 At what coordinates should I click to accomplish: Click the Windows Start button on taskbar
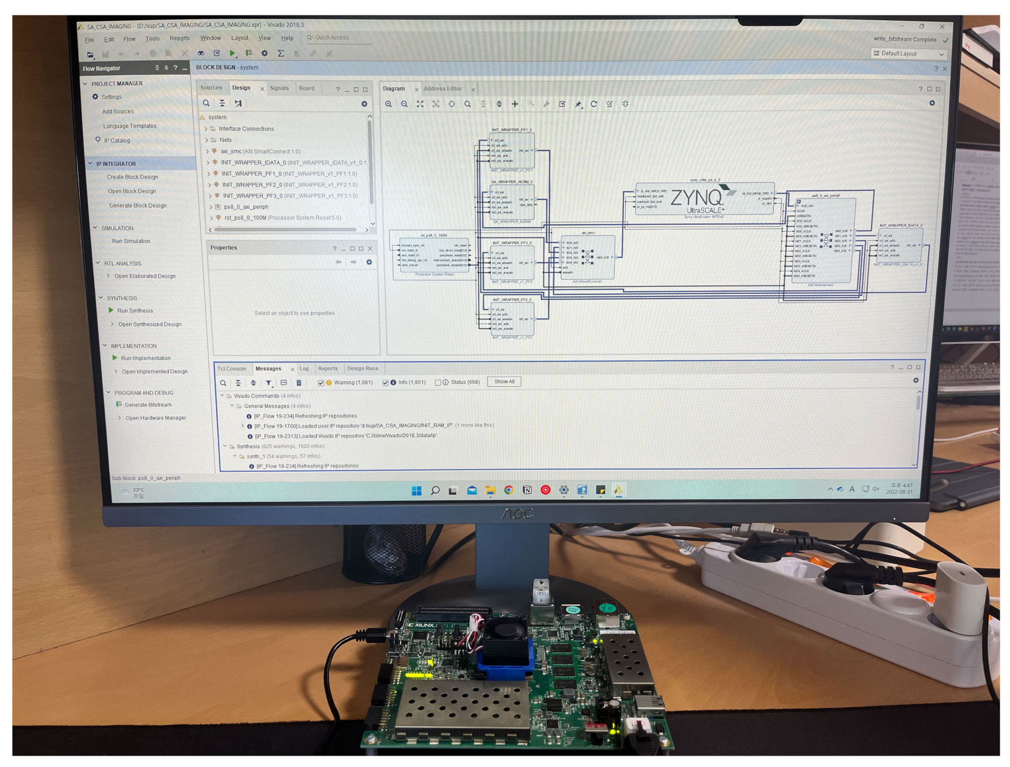[417, 491]
